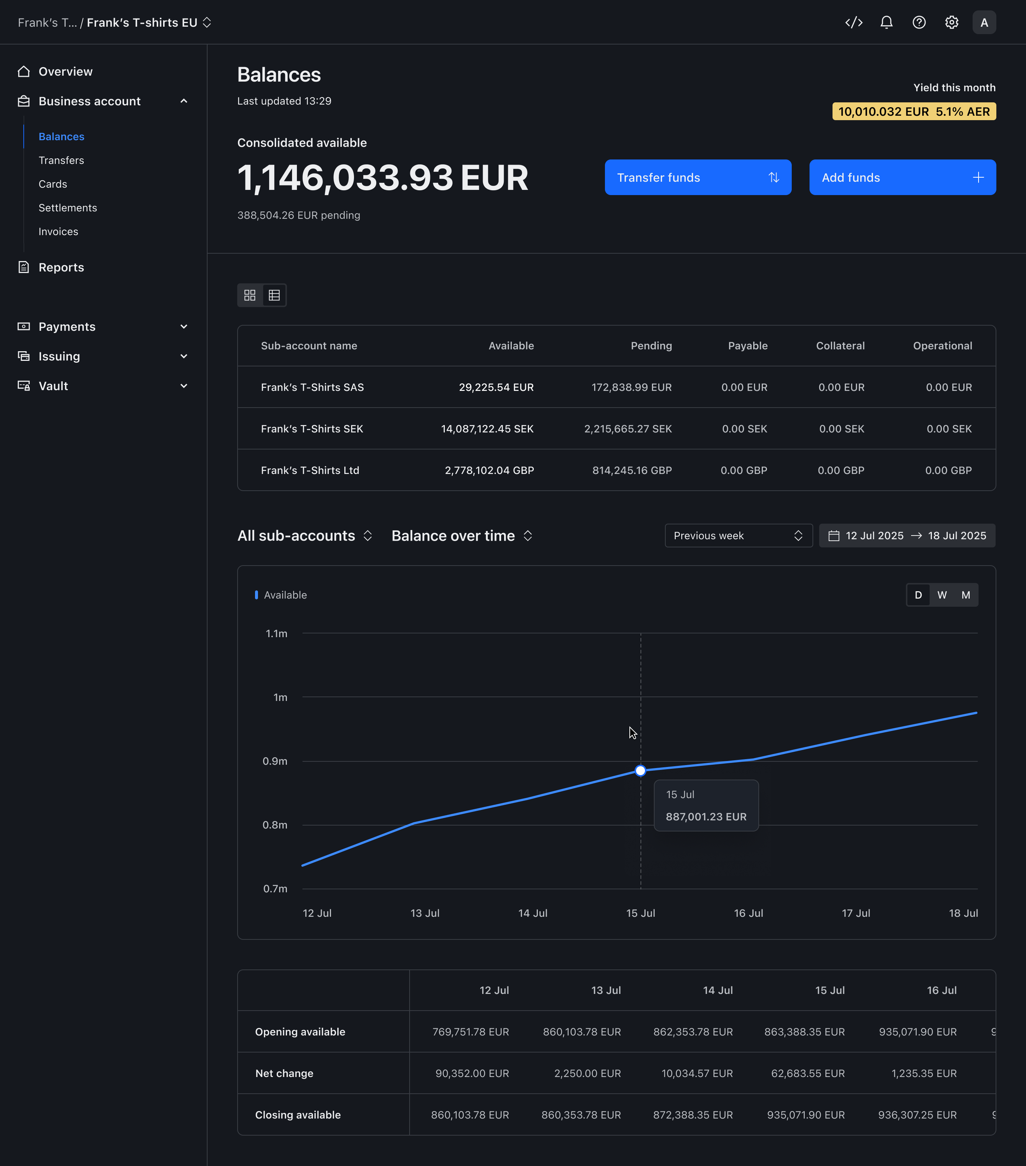Set chart granularity to D (daily)

tap(918, 595)
